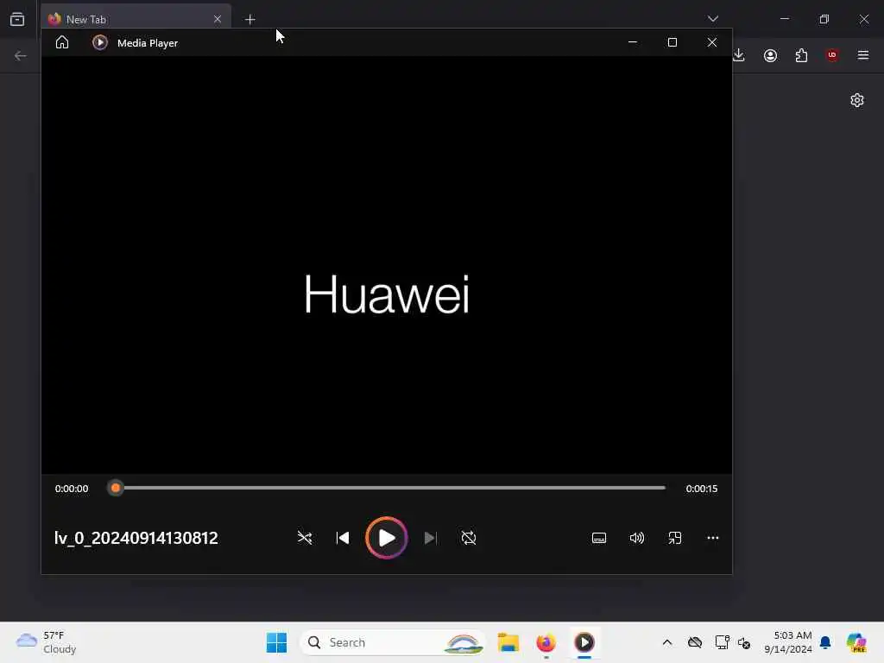Image resolution: width=884 pixels, height=663 pixels.
Task: Show hidden system tray icons
Action: point(667,642)
